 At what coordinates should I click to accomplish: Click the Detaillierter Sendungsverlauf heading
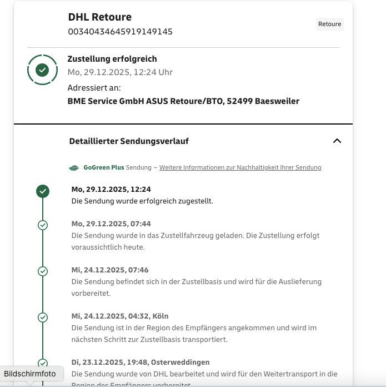pyautogui.click(x=129, y=141)
